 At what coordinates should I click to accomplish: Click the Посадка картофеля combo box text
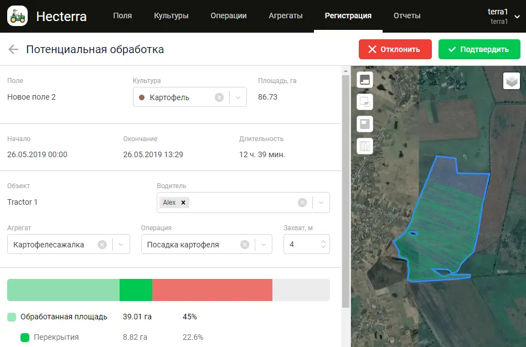[x=183, y=245]
